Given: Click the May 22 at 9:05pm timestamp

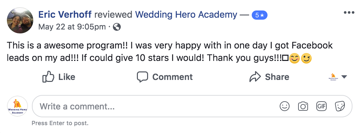Looking at the screenshot, I should pyautogui.click(x=72, y=27).
